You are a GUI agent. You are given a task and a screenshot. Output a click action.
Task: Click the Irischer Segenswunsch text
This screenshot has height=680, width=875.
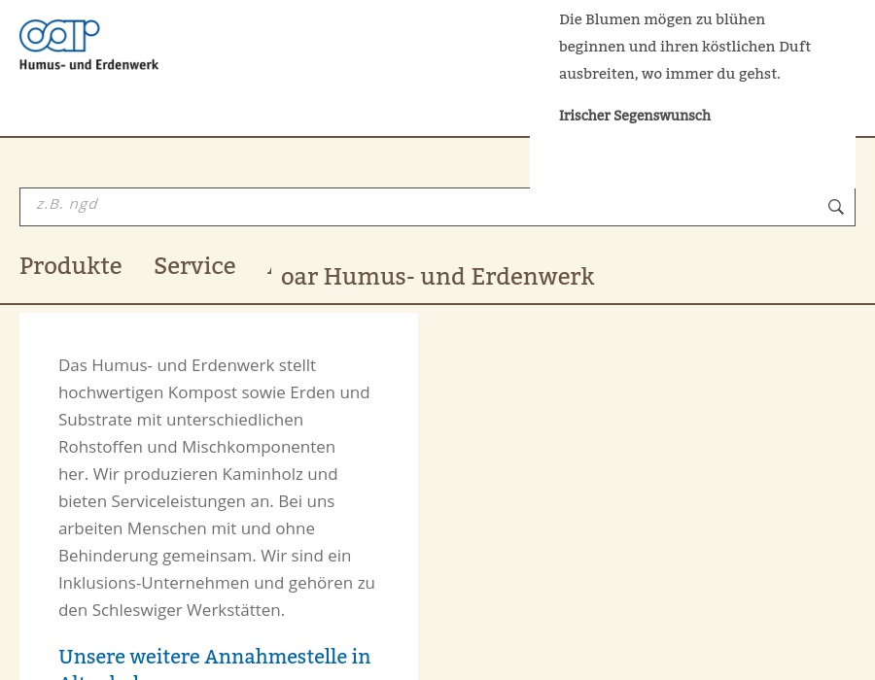[x=635, y=116]
